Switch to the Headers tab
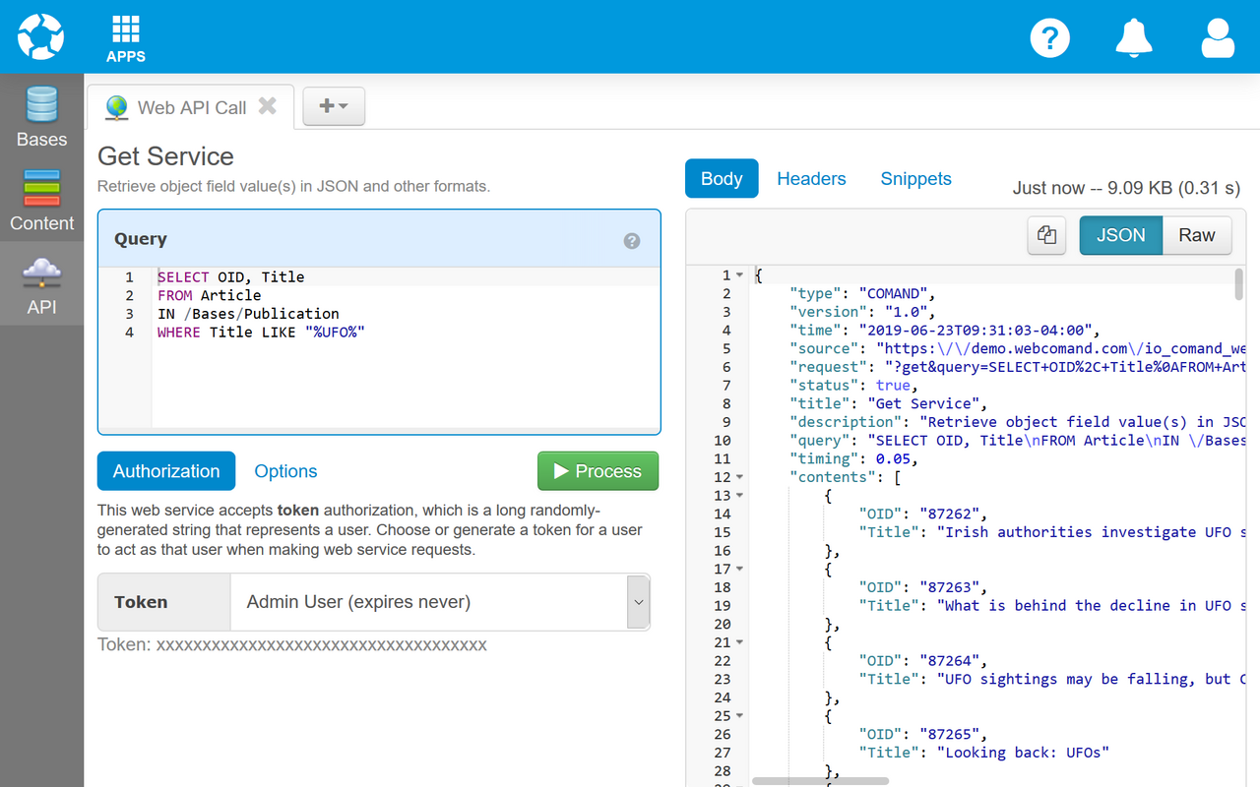1260x787 pixels. pyautogui.click(x=811, y=179)
